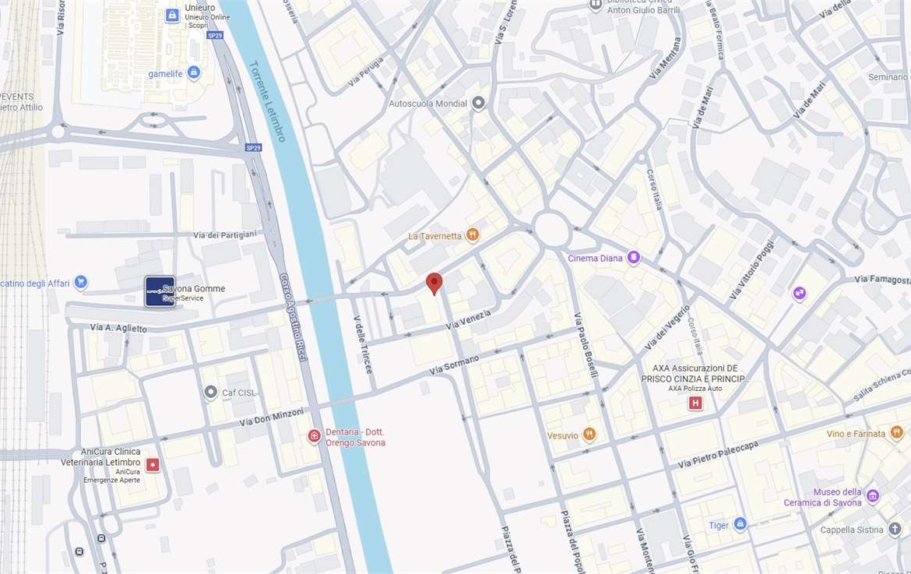The height and width of the screenshot is (574, 911).
Task: Open La Tavernetta restaurant icon
Action: pos(473,235)
